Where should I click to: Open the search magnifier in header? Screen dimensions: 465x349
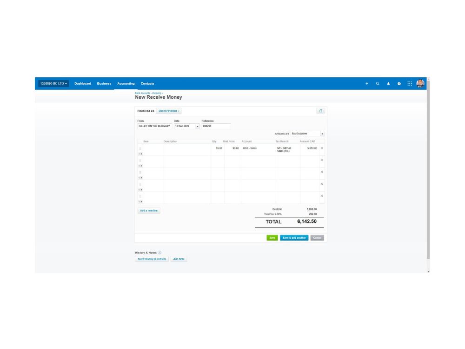(378, 84)
